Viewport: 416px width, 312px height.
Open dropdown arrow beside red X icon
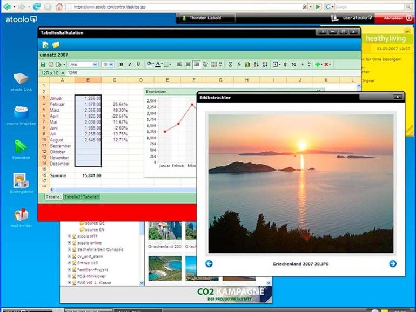330,64
